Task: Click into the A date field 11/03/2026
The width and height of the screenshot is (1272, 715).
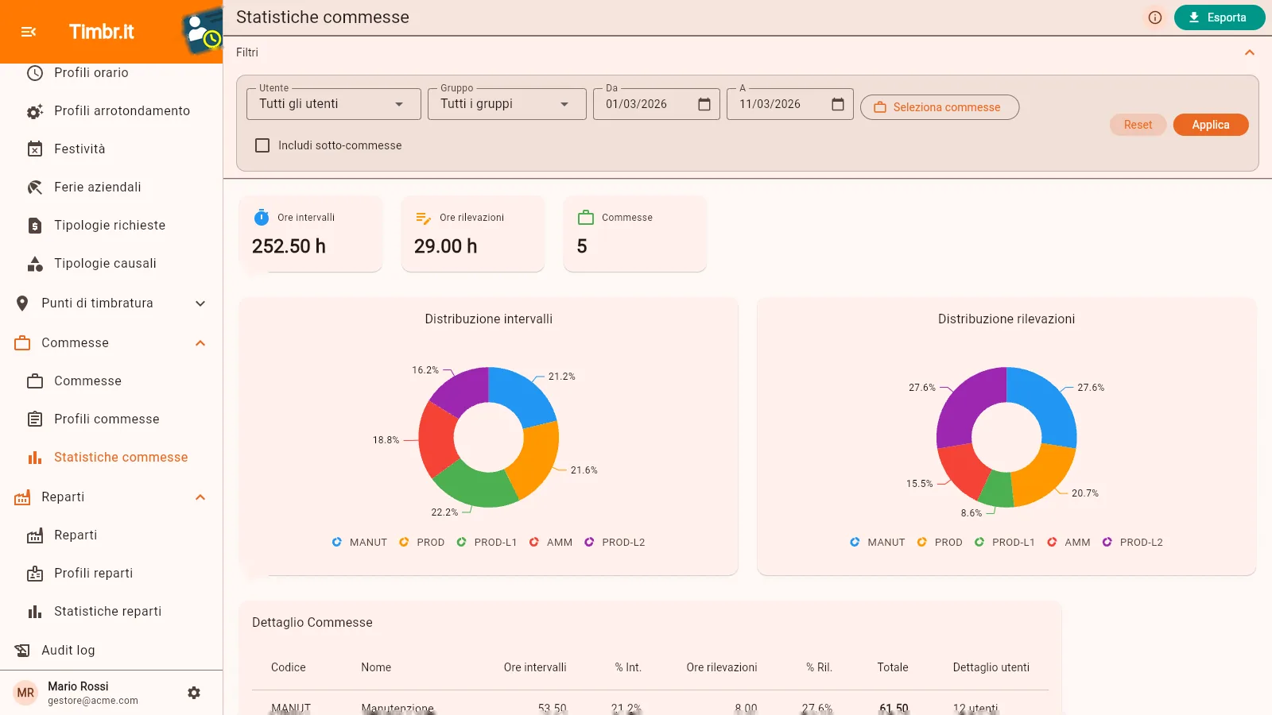Action: point(770,104)
